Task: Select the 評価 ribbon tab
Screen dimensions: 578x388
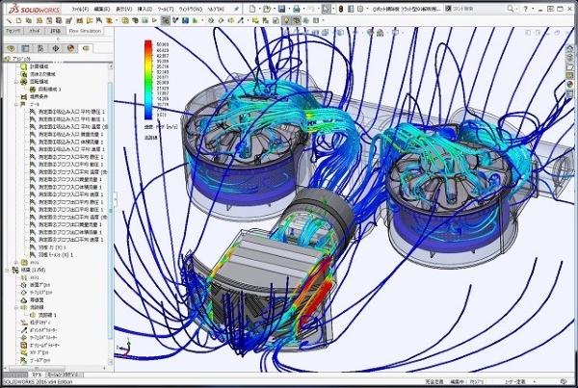Action: [x=56, y=31]
